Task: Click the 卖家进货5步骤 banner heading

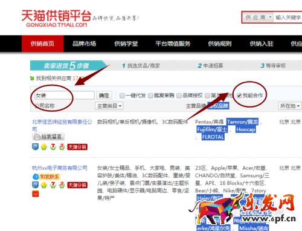Action: pos(66,66)
